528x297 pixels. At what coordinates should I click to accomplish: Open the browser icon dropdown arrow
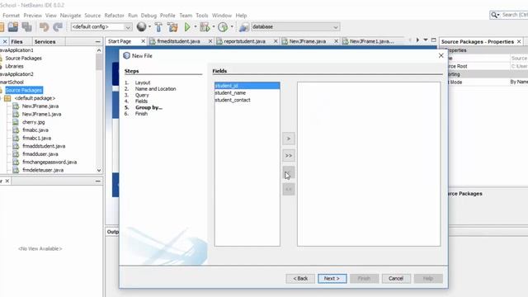[x=149, y=26]
